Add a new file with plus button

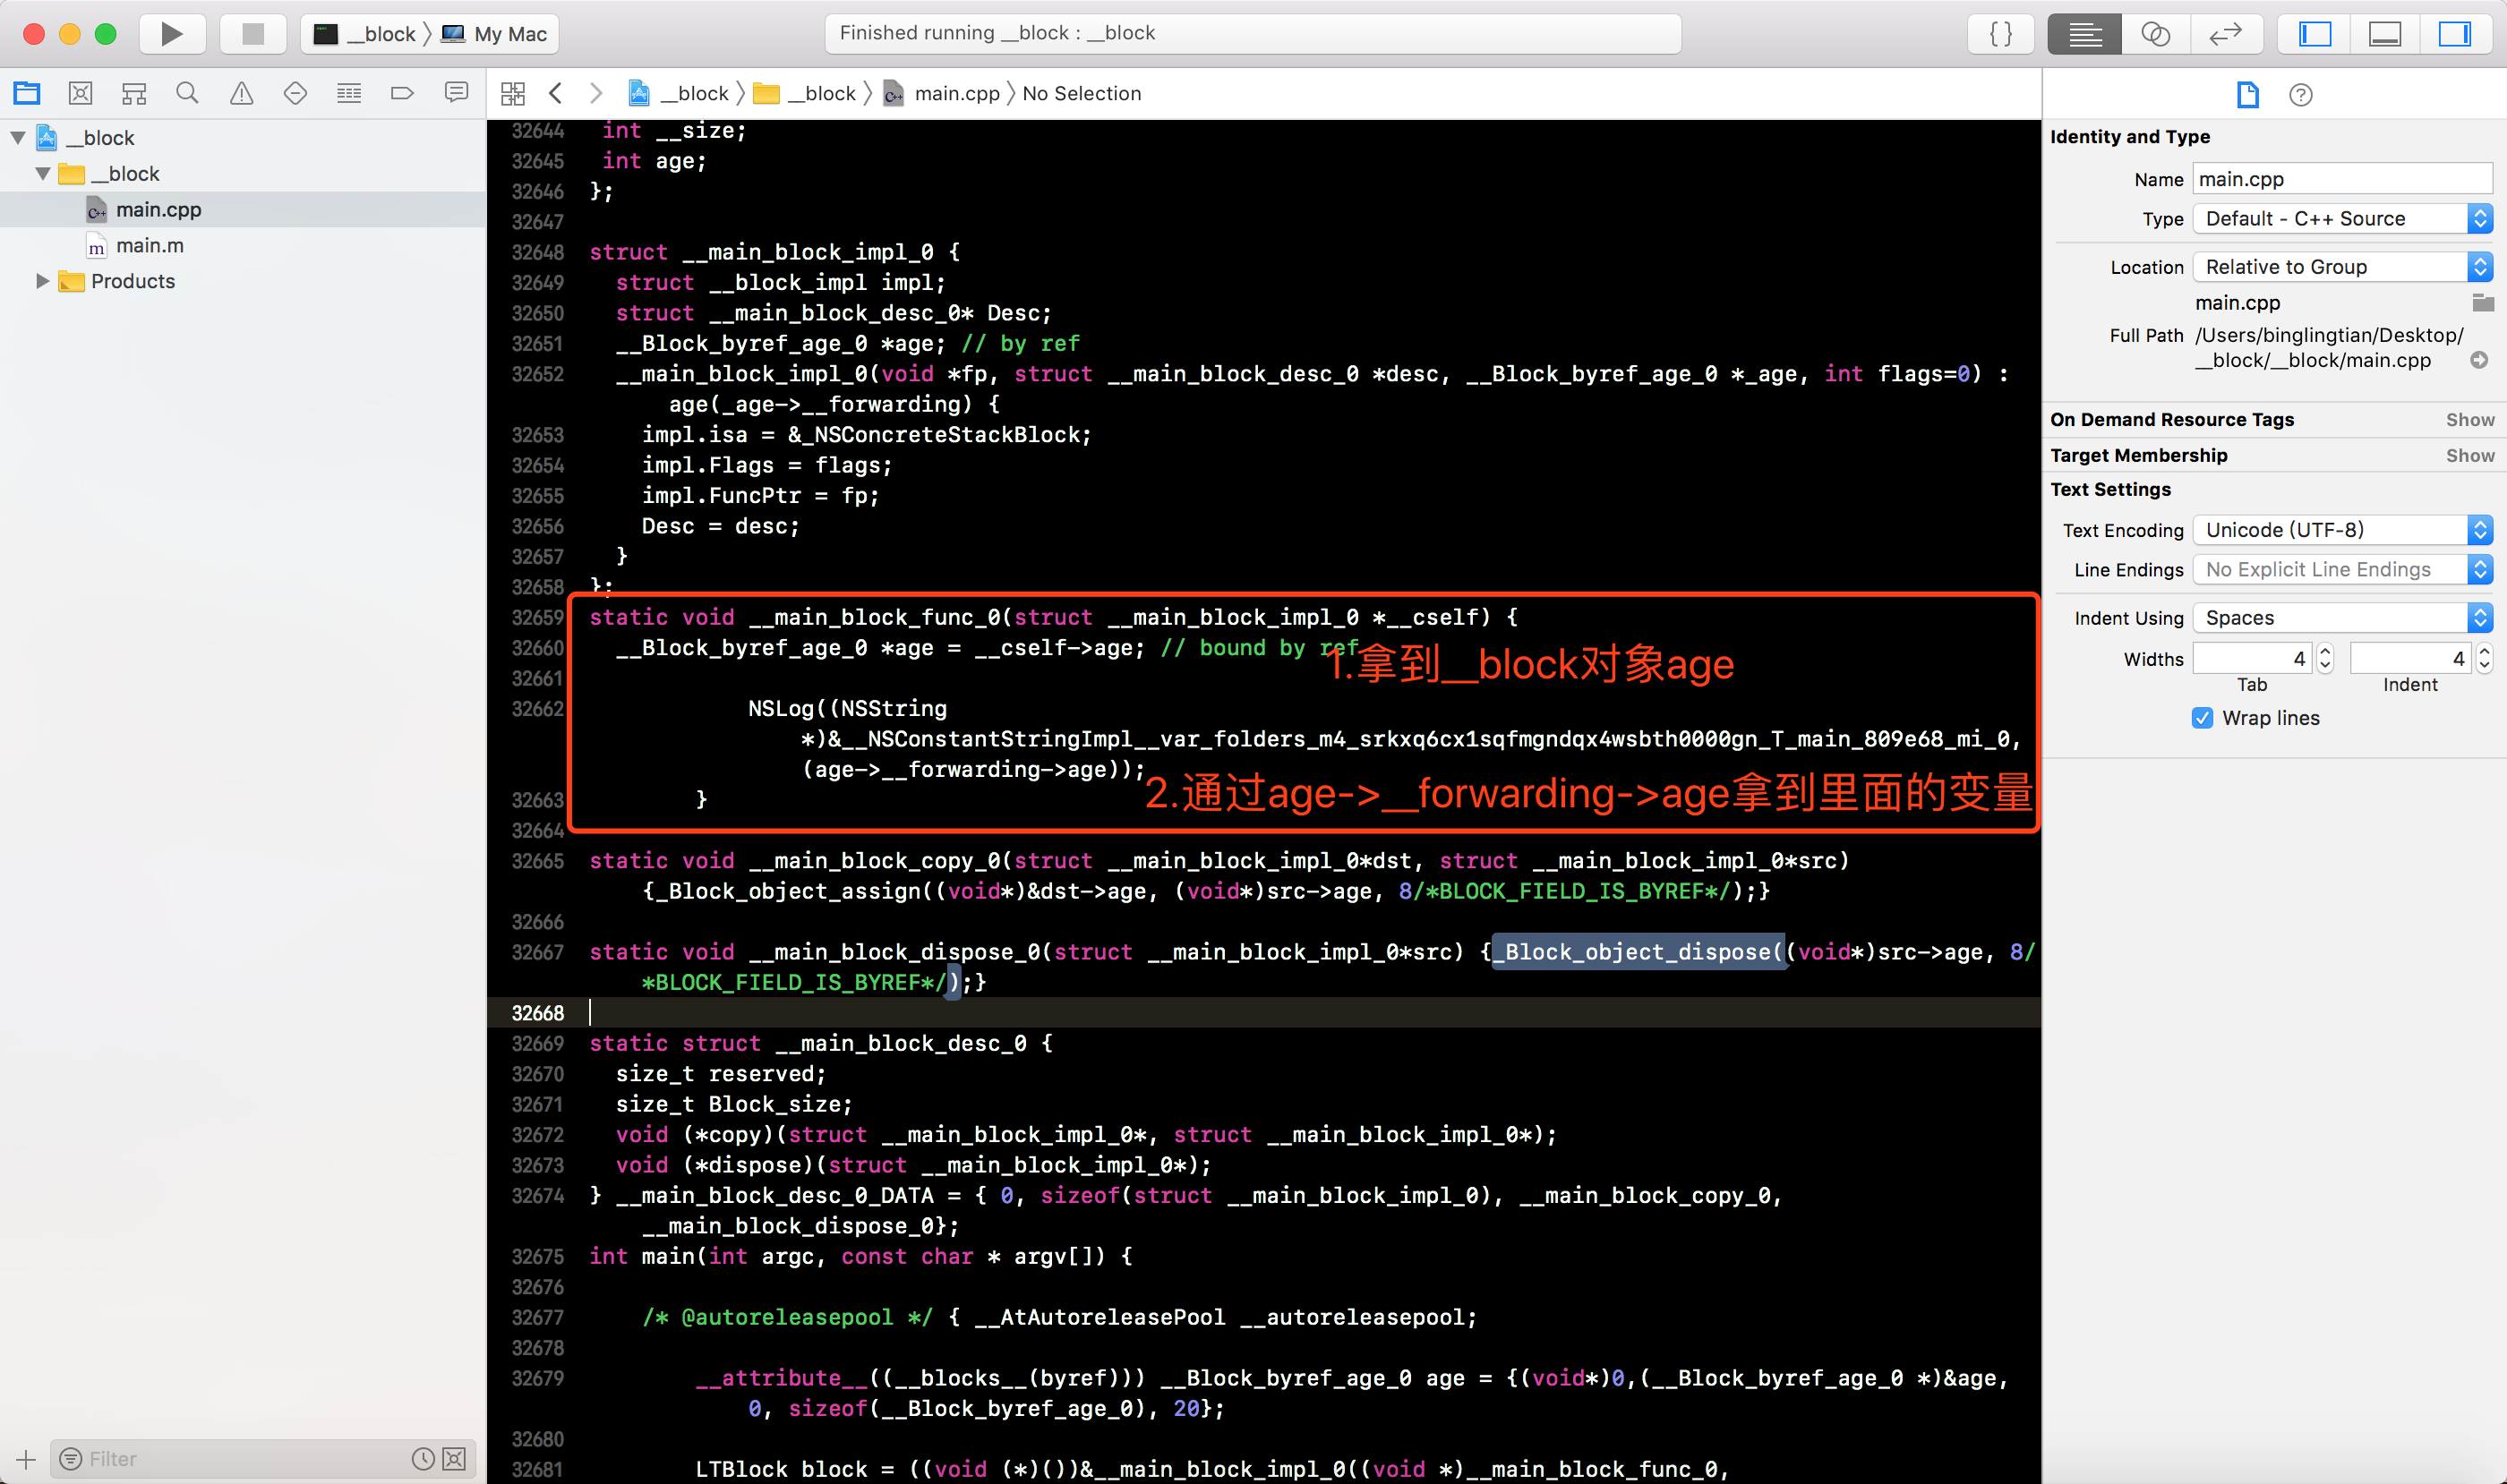26,1459
